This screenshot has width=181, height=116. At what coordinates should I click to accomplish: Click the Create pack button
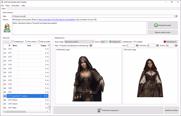[115, 42]
